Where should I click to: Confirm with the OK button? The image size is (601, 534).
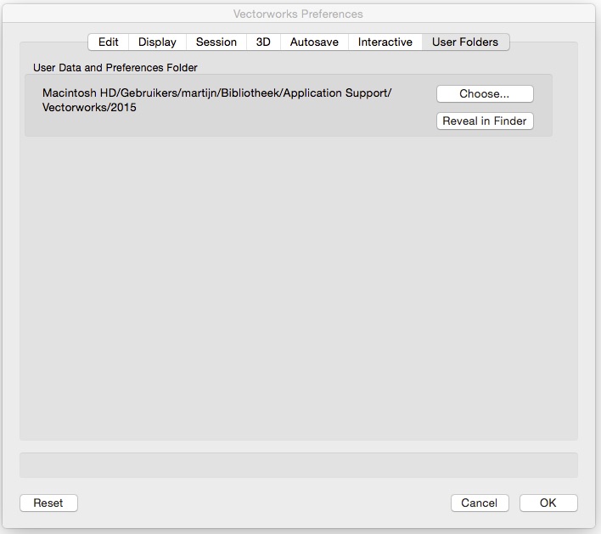[548, 503]
